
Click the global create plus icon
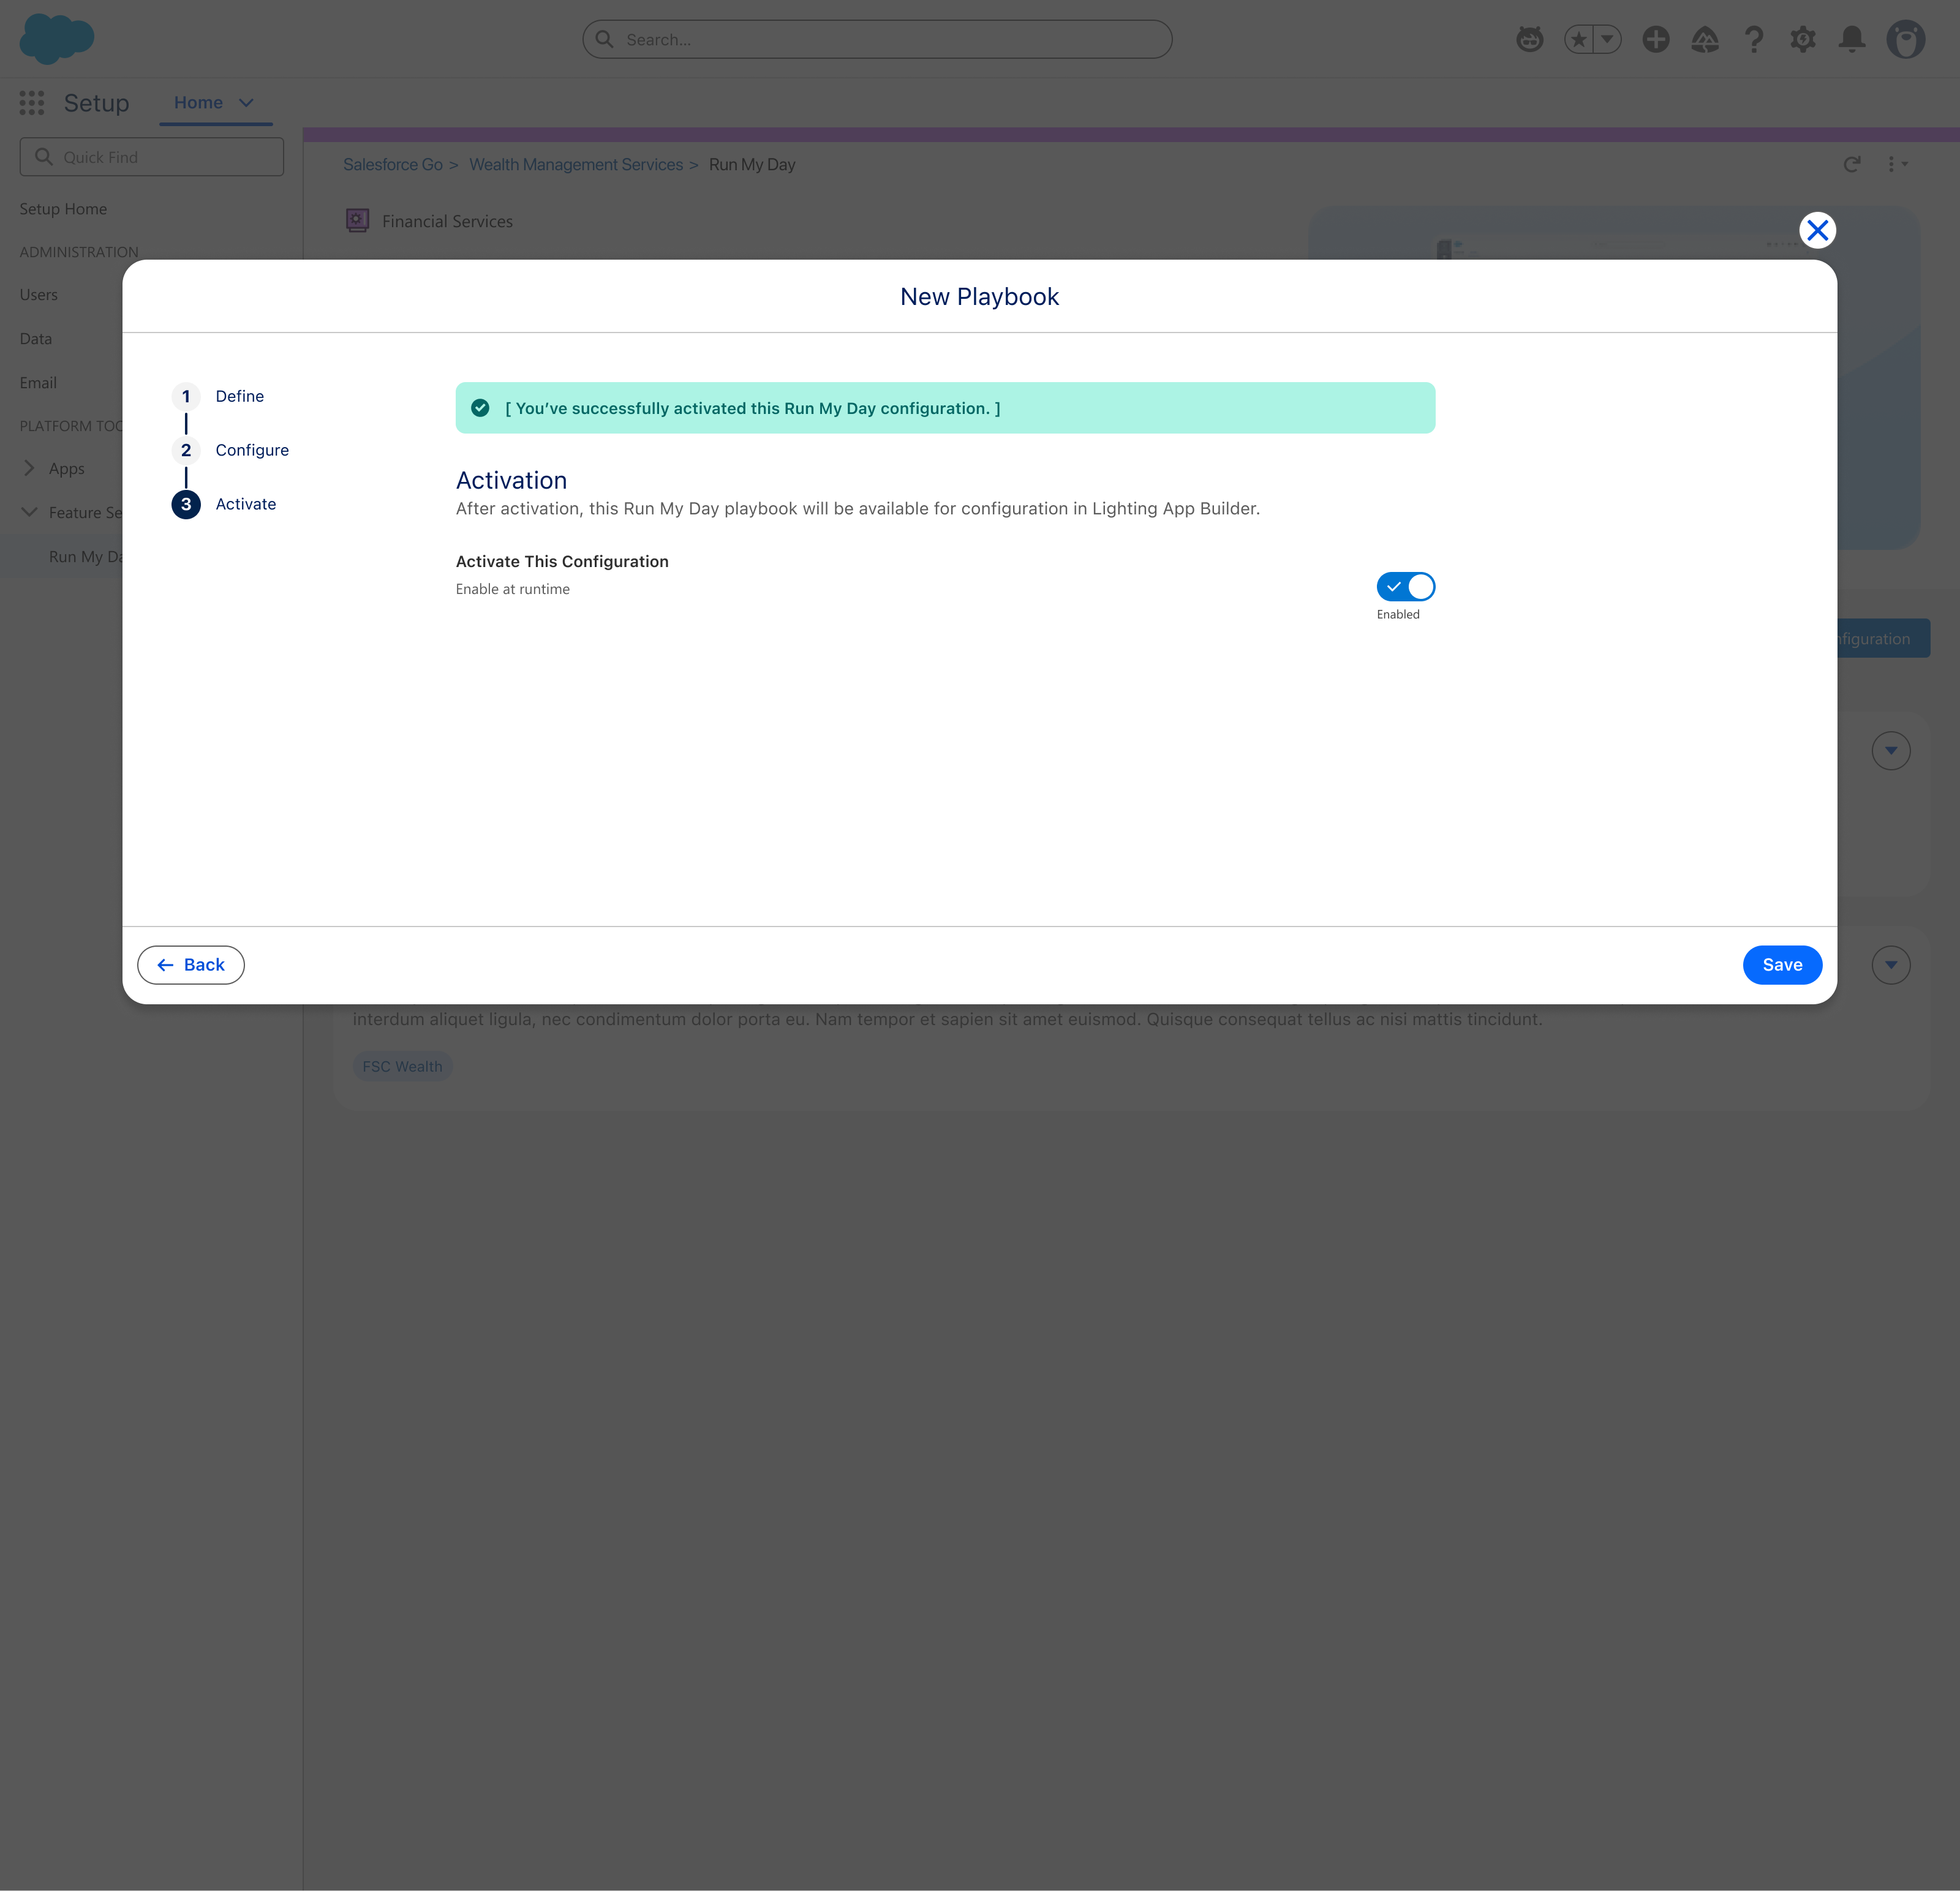click(x=1656, y=40)
